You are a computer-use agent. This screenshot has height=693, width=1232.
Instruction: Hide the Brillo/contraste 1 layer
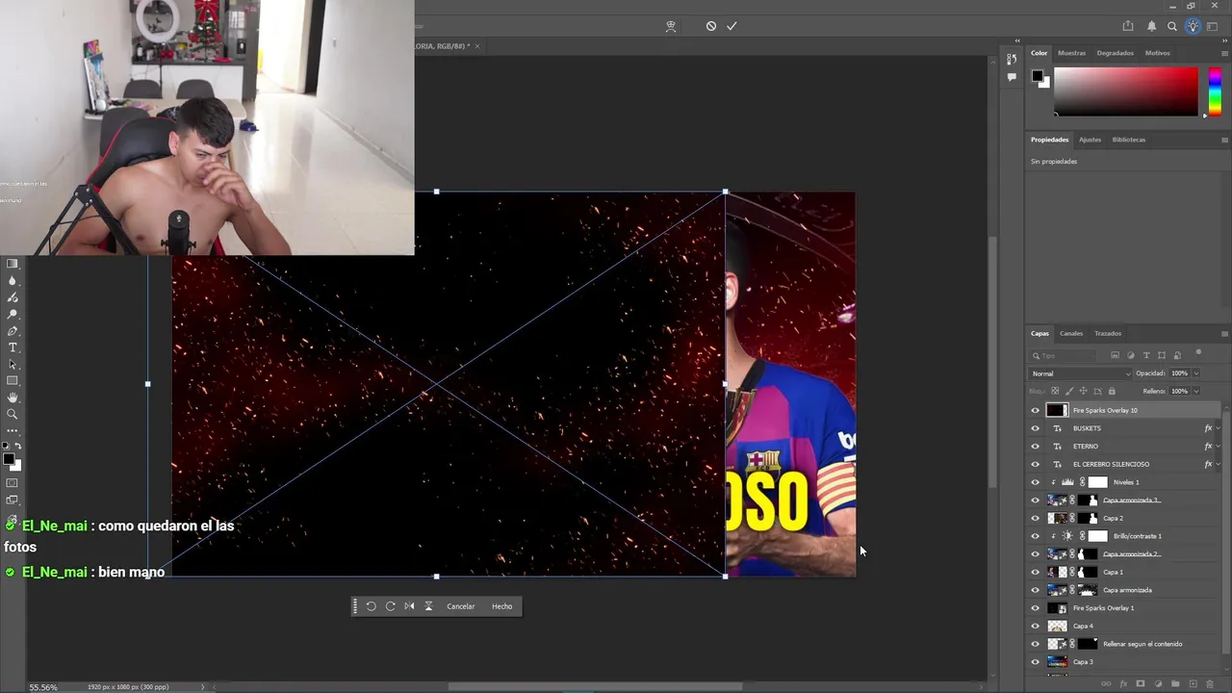[x=1036, y=536]
